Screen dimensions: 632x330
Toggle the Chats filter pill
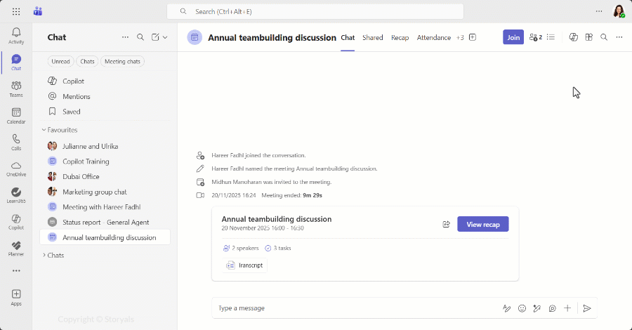(x=87, y=62)
